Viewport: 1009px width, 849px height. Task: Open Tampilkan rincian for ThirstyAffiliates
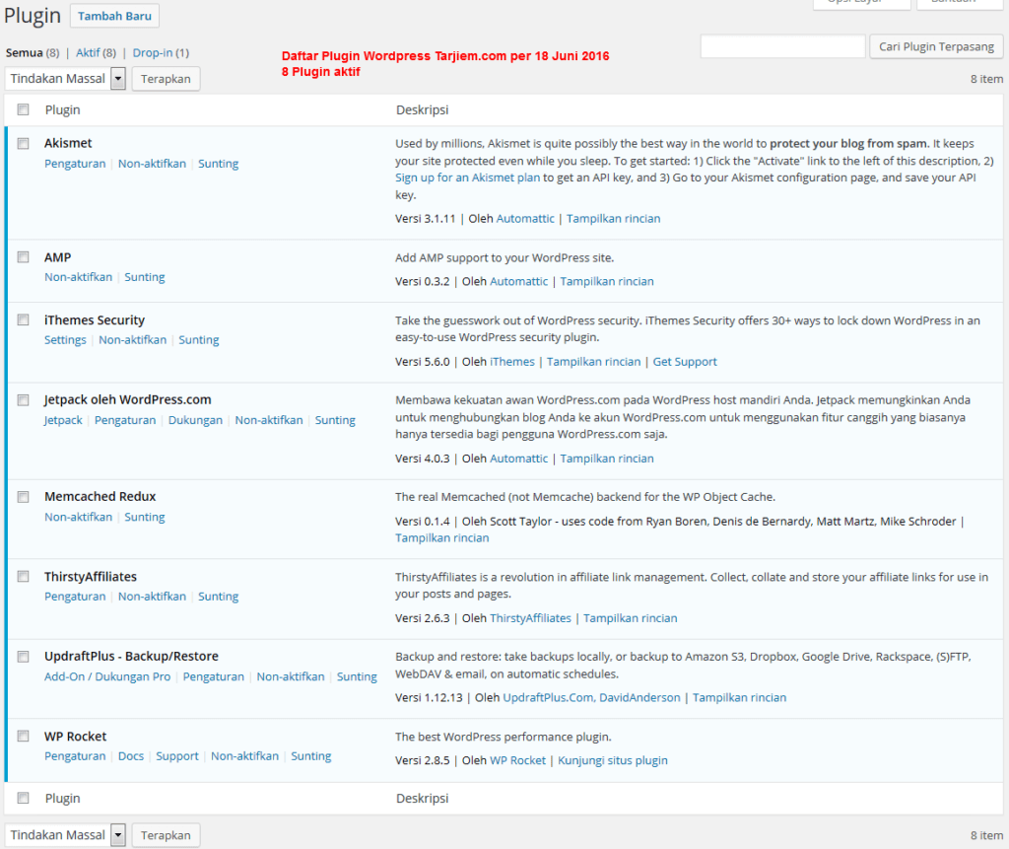(x=630, y=618)
